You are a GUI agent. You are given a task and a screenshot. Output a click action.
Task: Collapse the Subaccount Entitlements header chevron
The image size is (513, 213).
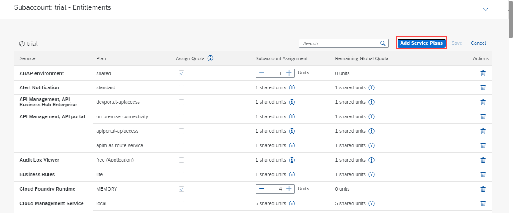(x=486, y=9)
